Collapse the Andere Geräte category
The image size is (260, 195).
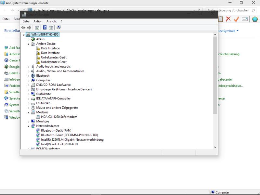[29, 44]
